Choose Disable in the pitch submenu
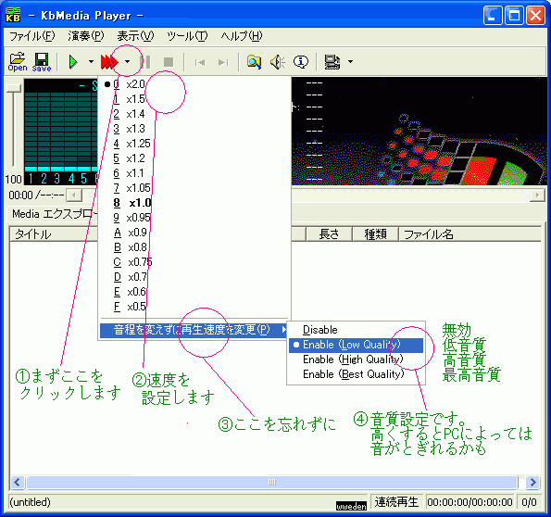 356,330
